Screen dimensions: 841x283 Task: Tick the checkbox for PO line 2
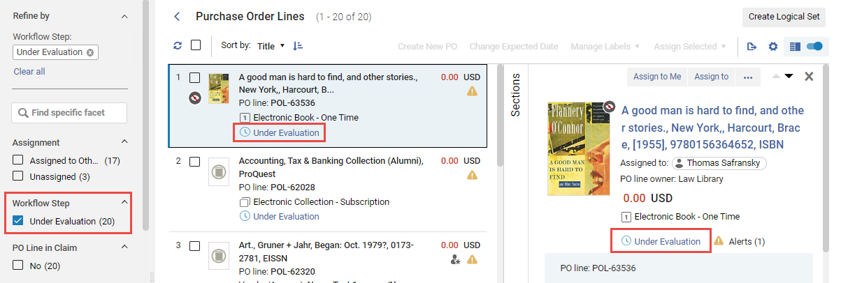195,162
